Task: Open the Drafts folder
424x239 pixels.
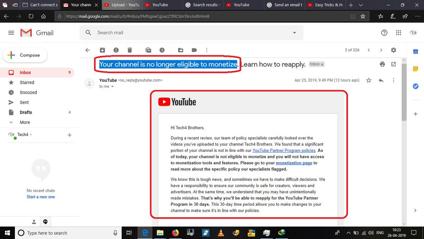Action: tap(37, 112)
